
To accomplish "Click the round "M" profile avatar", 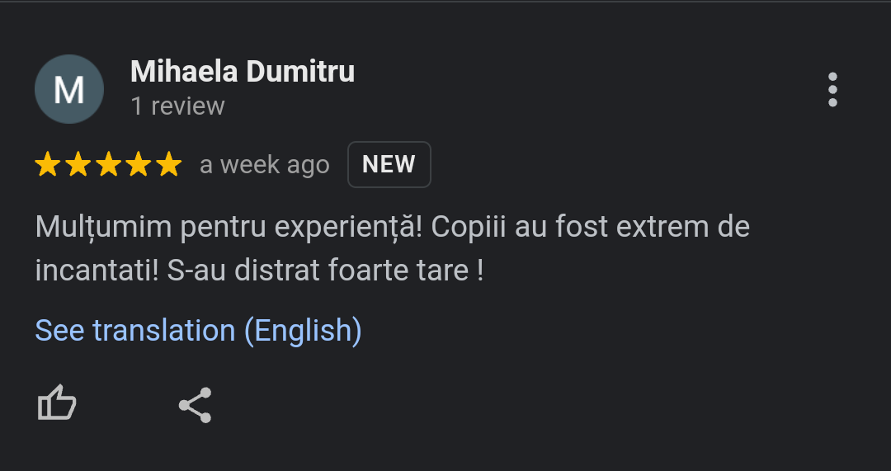I will pyautogui.click(x=69, y=89).
